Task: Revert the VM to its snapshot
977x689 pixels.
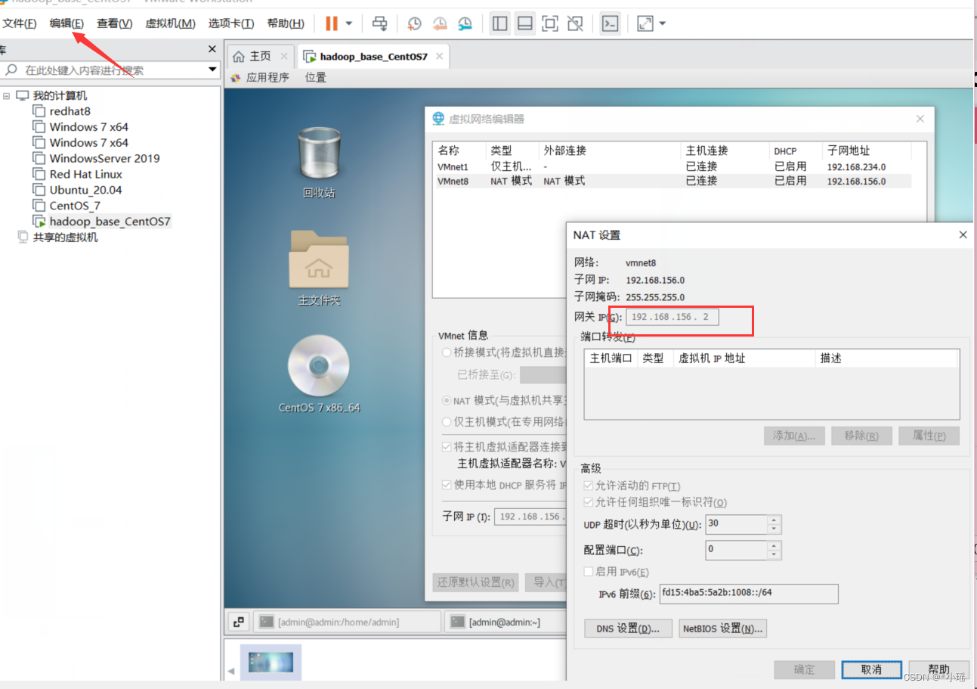Action: [440, 23]
